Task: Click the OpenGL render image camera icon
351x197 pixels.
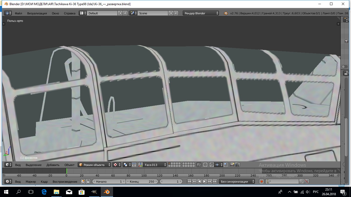Action: tap(232, 165)
